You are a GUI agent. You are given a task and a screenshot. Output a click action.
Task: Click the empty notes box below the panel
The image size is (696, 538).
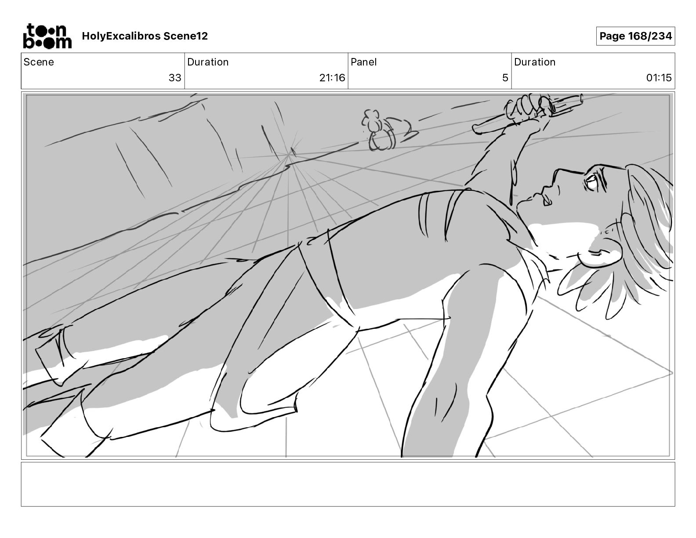click(x=348, y=484)
